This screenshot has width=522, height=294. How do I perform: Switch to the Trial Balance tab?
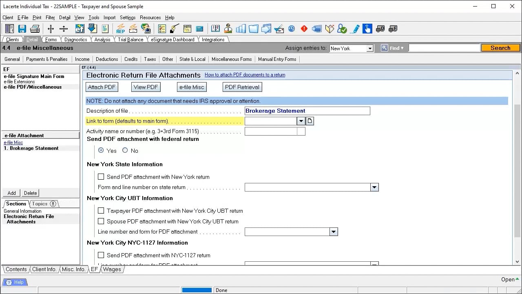(x=130, y=40)
